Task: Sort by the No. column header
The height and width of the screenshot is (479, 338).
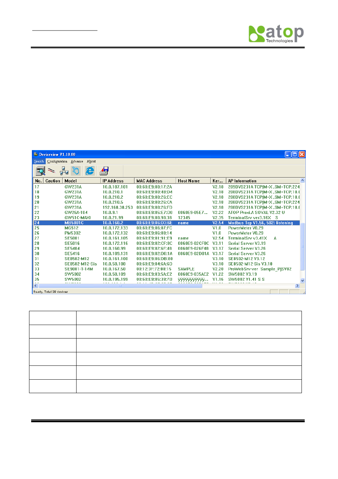Action: [x=38, y=181]
